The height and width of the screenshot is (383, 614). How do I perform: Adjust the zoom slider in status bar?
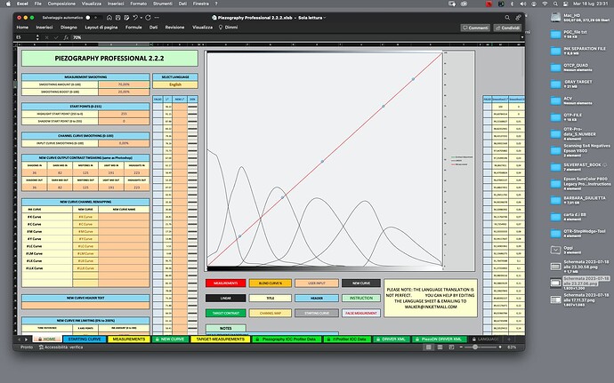pyautogui.click(x=475, y=347)
